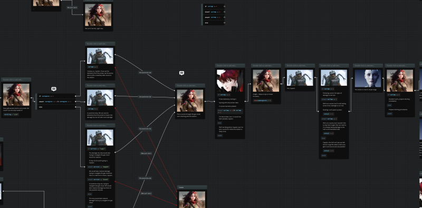The image size is (422, 208).
Task: Select the 'if' condition row of the left branch node
Action: [56, 96]
